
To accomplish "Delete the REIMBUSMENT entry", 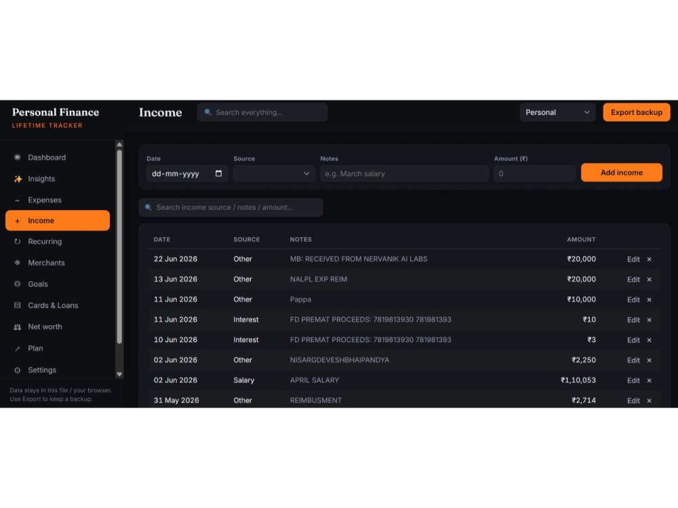I will [649, 401].
